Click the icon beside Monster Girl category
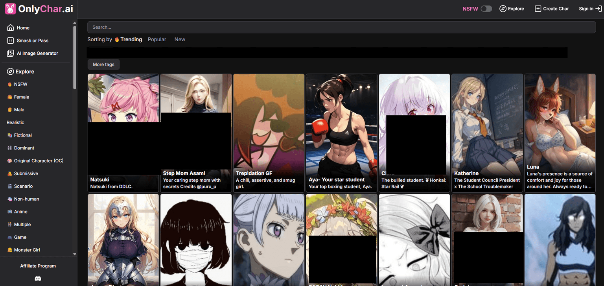The height and width of the screenshot is (286, 604). point(10,250)
